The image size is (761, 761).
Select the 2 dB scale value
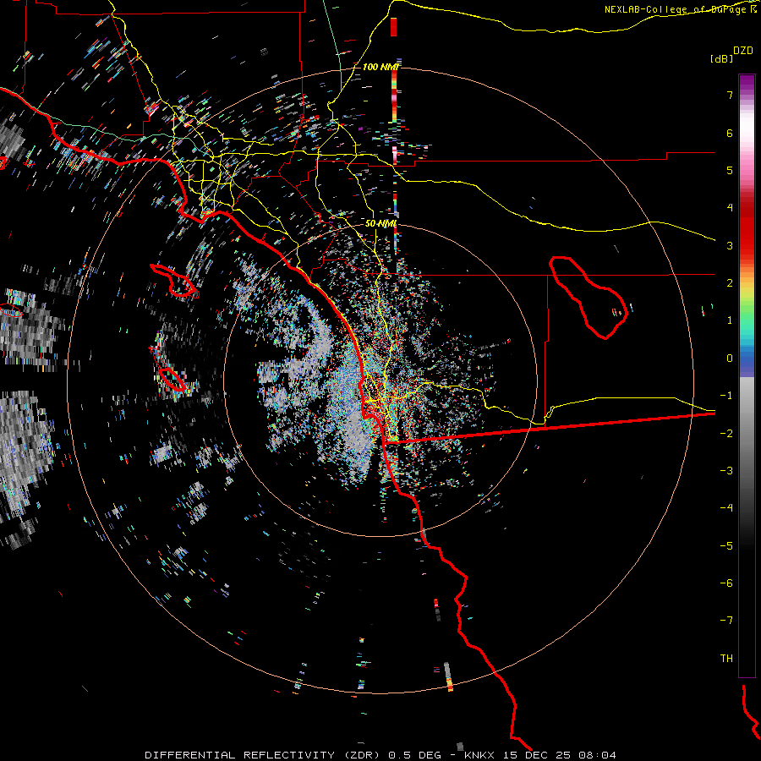pyautogui.click(x=730, y=283)
